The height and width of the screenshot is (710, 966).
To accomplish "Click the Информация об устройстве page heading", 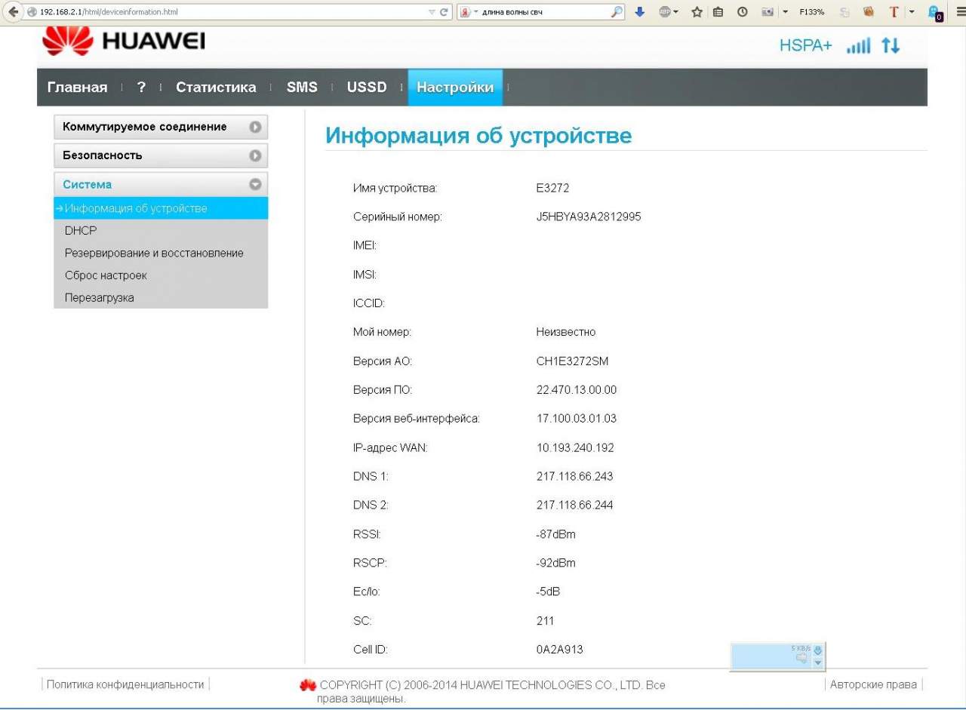I will (x=478, y=136).
